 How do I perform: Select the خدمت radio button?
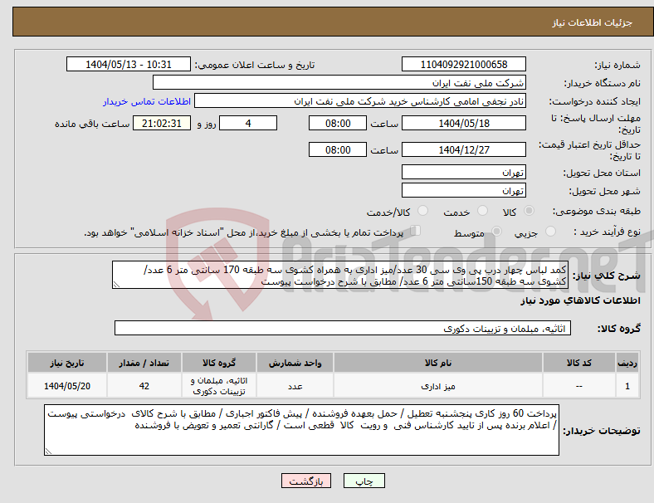482,211
